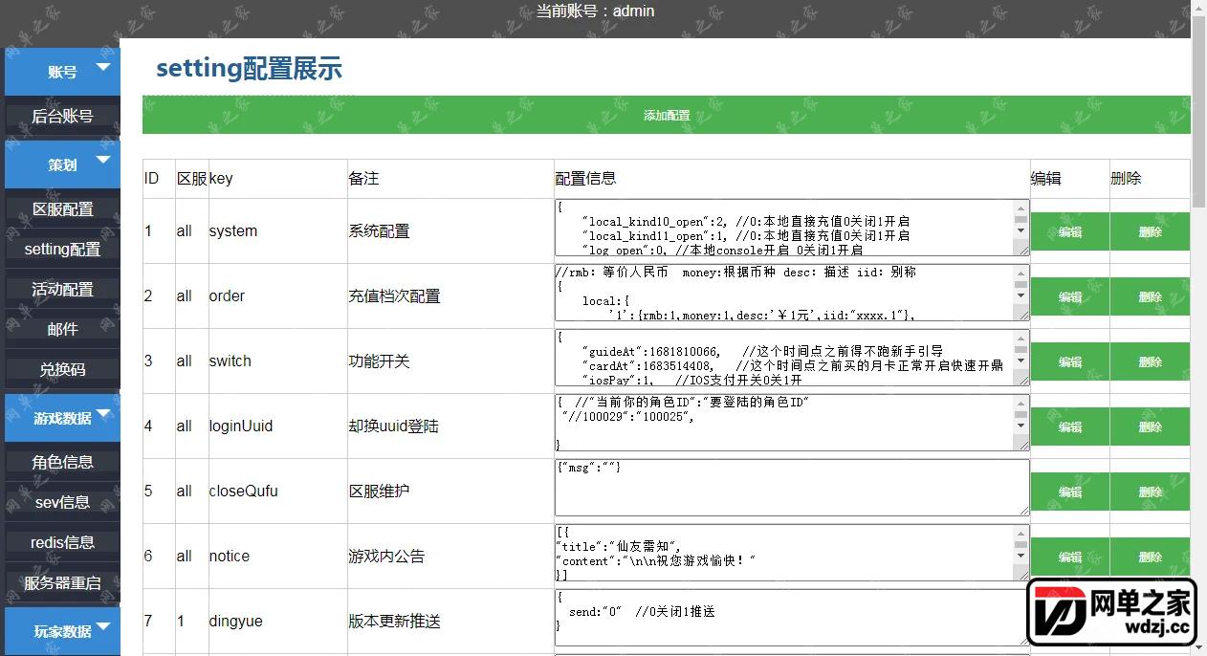Viewport: 1207px width, 656px height.
Task: Grab resize handle of closeQufu textarea
Action: pyautogui.click(x=1023, y=510)
